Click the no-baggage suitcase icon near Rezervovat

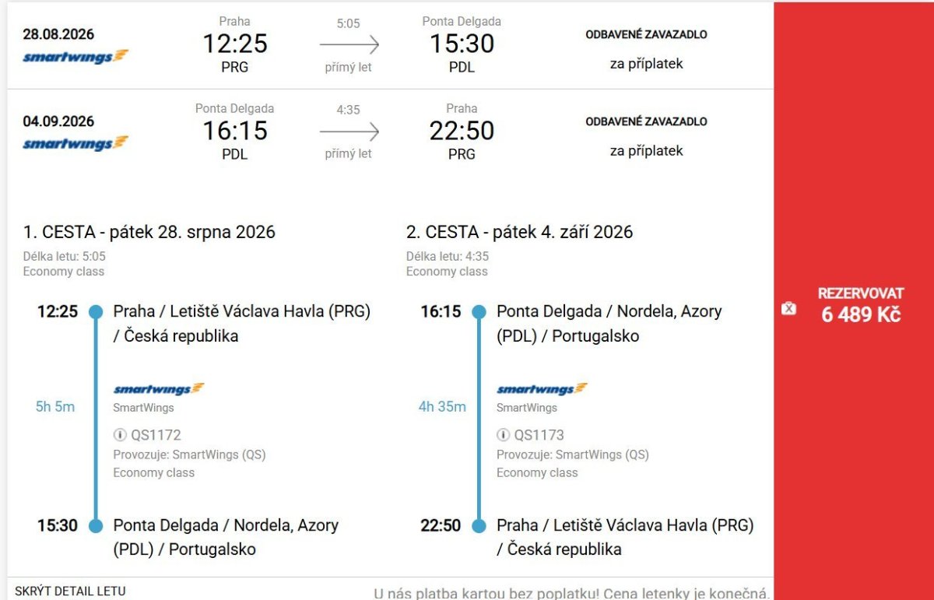(x=788, y=309)
